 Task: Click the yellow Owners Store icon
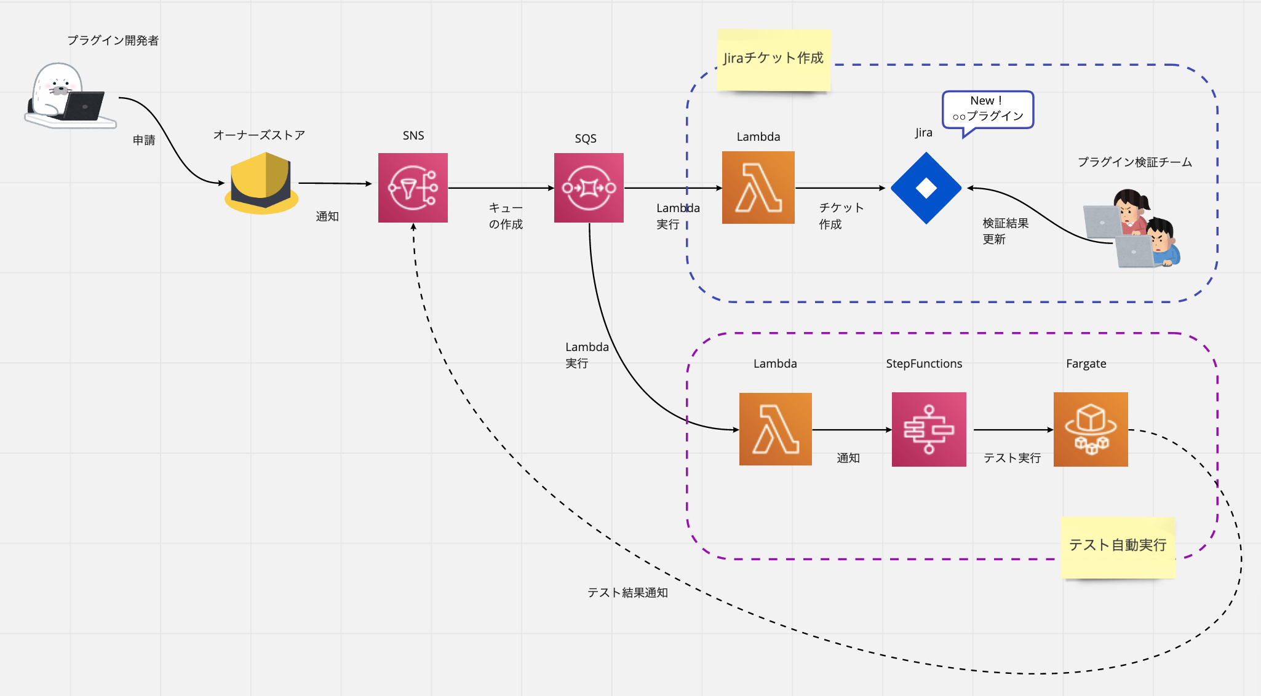pos(261,183)
